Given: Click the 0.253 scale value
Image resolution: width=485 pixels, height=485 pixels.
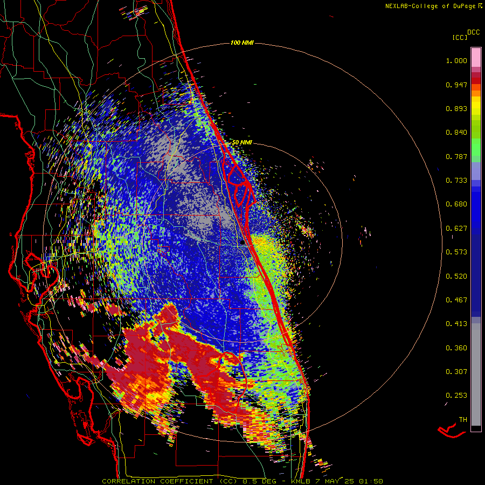Looking at the screenshot, I should click(456, 396).
